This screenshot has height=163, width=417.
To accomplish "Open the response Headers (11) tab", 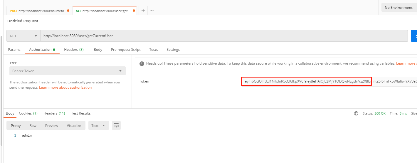I will click(x=54, y=113).
